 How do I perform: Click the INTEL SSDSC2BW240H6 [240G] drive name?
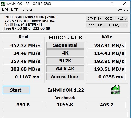[x=30, y=17]
